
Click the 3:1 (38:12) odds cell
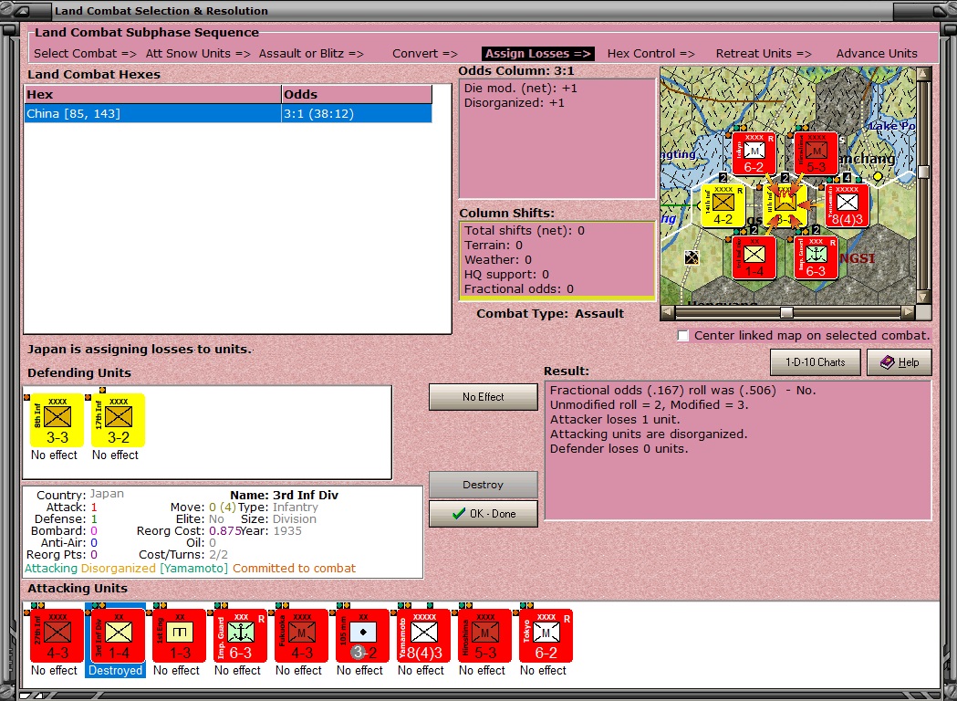coord(357,113)
